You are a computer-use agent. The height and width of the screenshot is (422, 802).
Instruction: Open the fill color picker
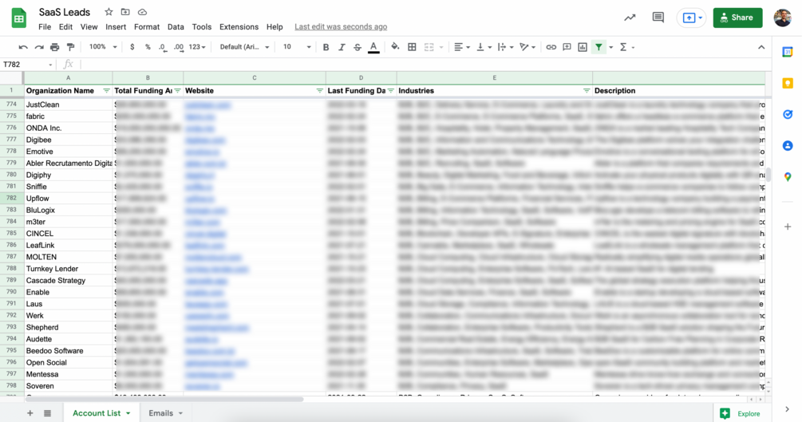395,47
